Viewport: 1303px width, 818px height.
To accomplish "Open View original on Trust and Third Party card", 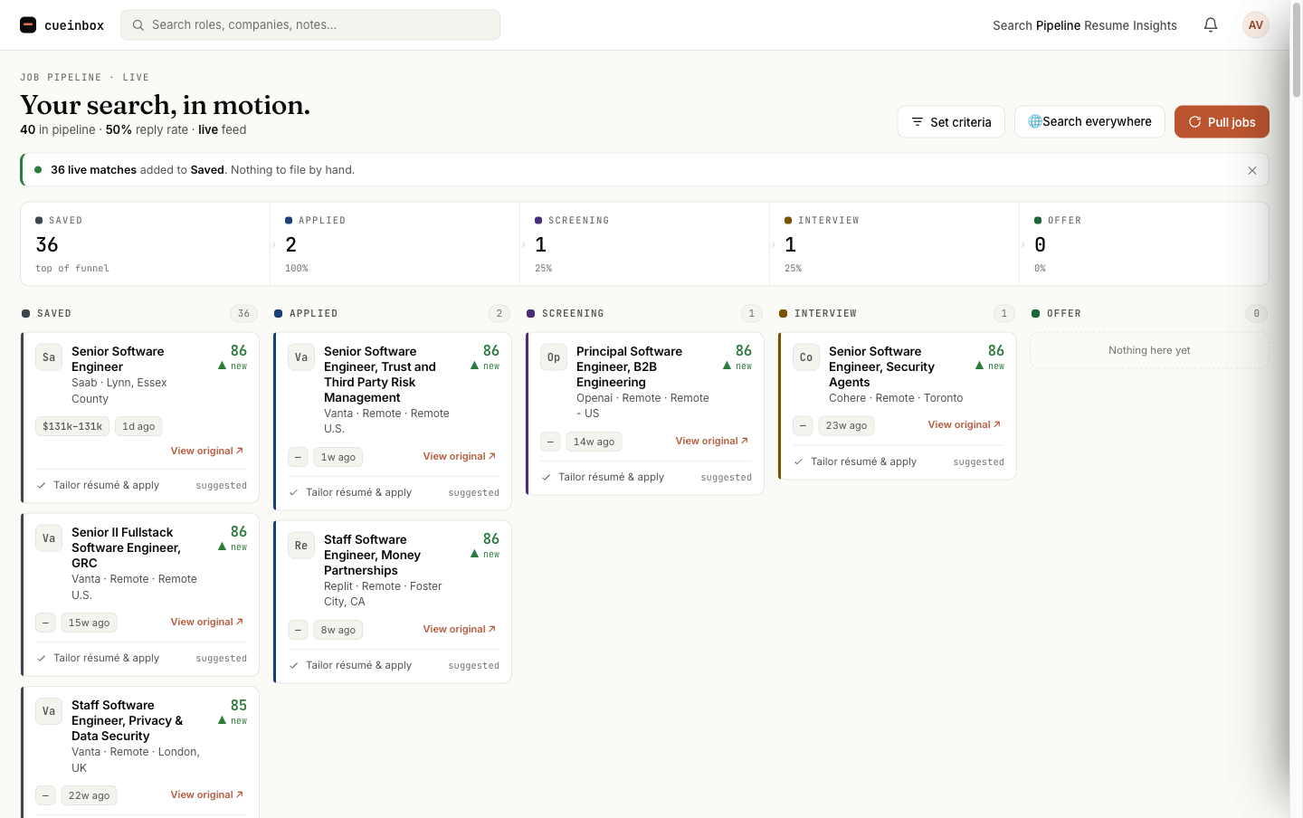I will (x=460, y=456).
